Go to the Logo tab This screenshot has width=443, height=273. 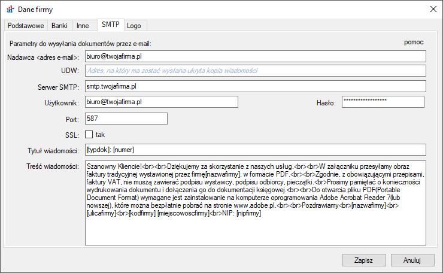(135, 26)
